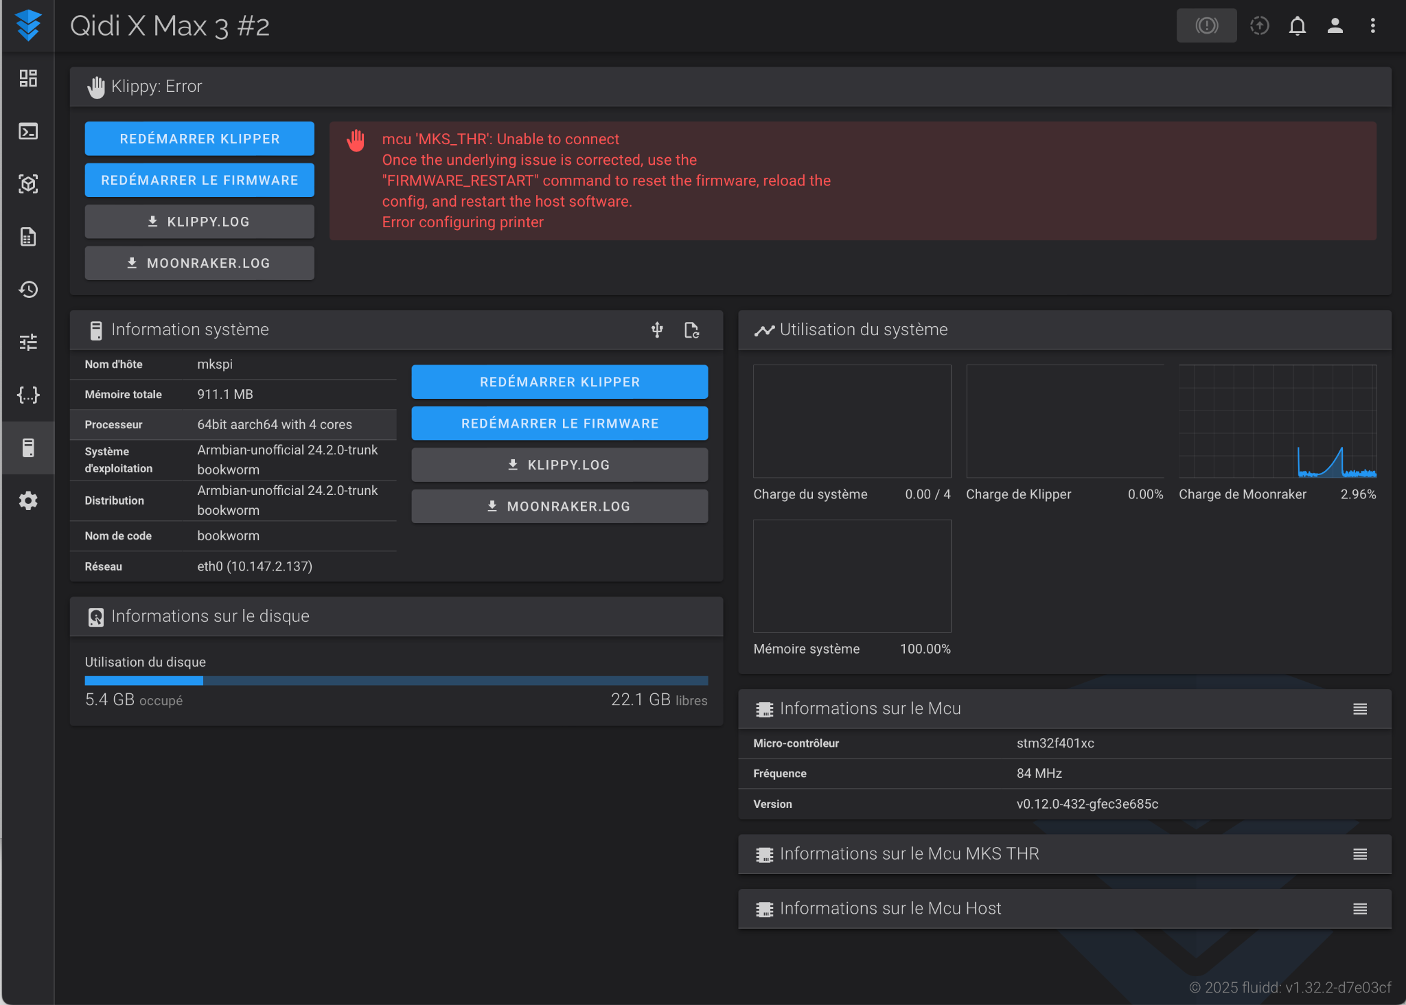Click top REDÉMARRER LE FIRMWARE button
Viewport: 1406px width, 1005px height.
click(x=199, y=181)
